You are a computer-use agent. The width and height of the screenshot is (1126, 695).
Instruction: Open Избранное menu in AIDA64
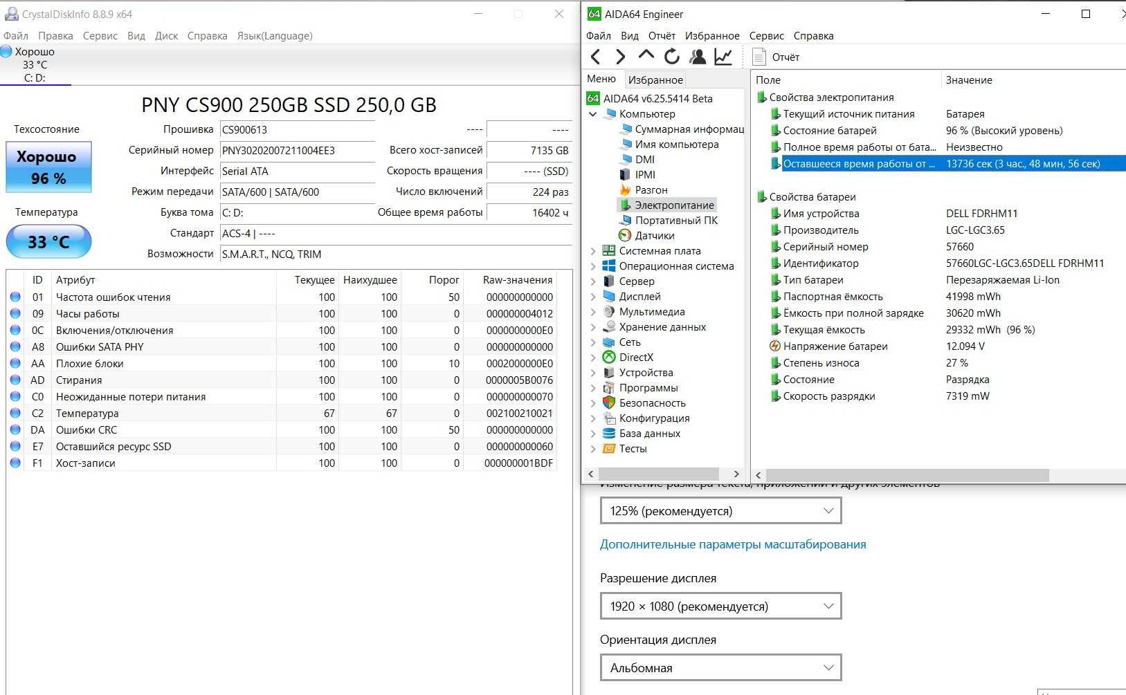[x=712, y=36]
